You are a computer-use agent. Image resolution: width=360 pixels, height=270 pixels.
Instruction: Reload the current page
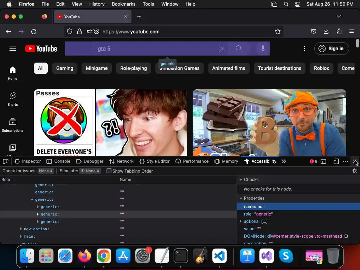tap(34, 31)
